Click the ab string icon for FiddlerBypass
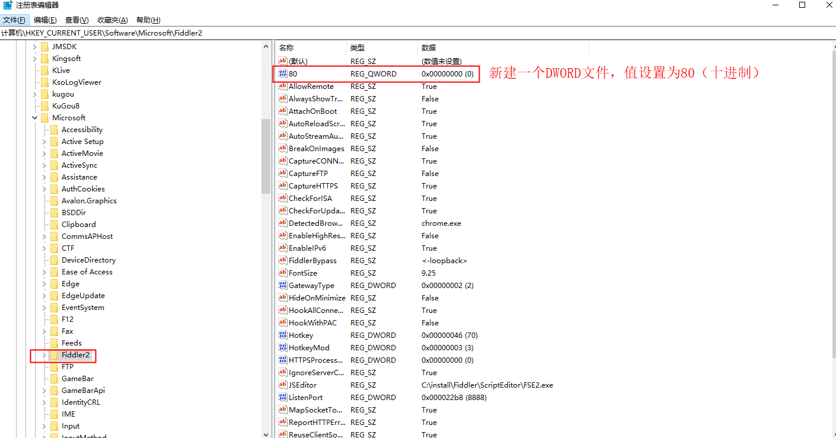Viewport: 836px width, 438px height. click(x=283, y=260)
